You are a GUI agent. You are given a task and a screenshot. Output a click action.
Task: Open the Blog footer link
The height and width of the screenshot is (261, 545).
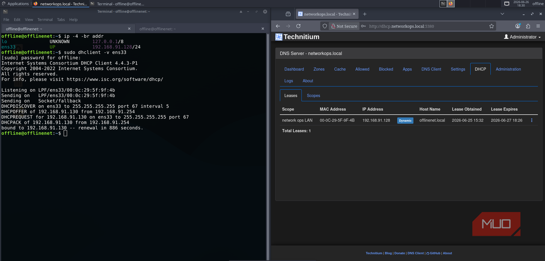(388, 253)
